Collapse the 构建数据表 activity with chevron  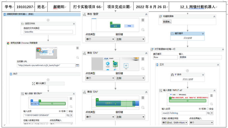click(x=214, y=17)
